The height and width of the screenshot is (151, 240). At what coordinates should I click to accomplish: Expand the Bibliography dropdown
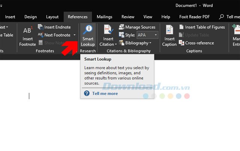pyautogui.click(x=135, y=43)
